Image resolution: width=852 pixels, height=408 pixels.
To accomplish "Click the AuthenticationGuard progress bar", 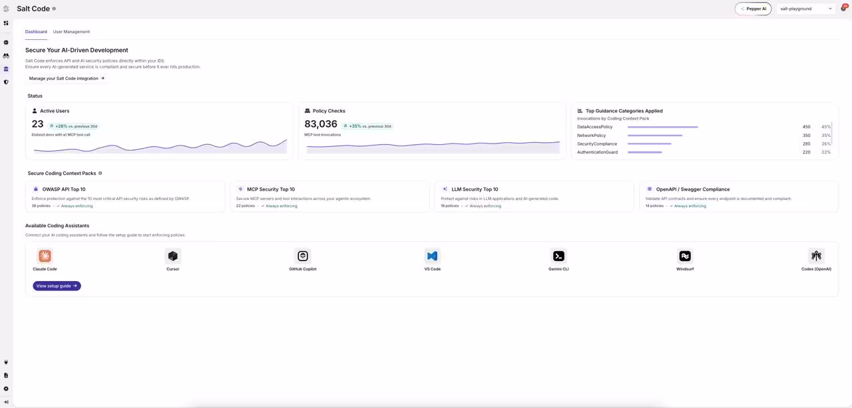I will point(645,152).
